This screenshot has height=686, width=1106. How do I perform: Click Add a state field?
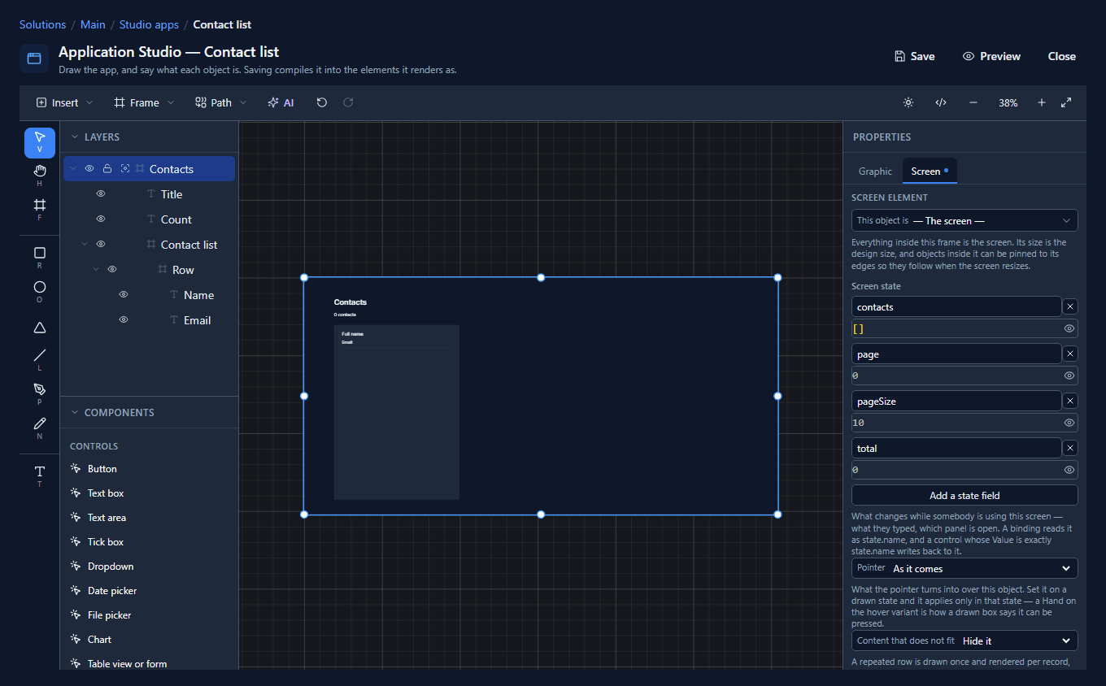click(x=964, y=495)
